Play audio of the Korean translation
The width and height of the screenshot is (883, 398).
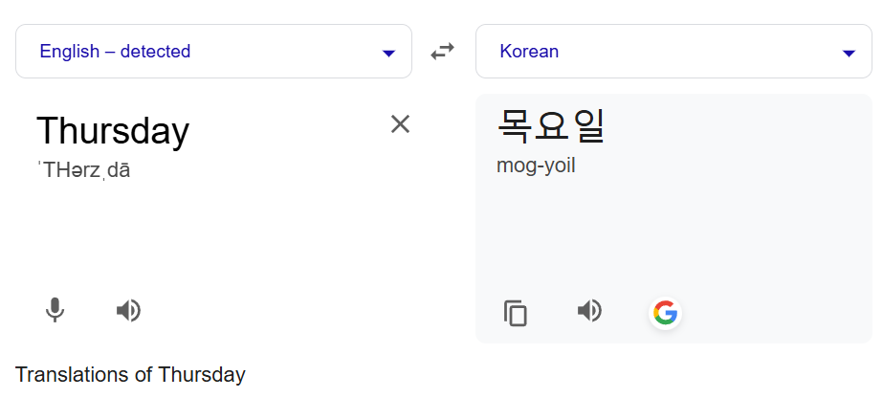coord(589,310)
